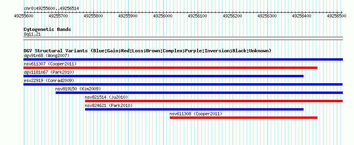Screen dimensions: 354x145
Task: Click the blue dgv1181n67 variant bar
Action: 163,76
